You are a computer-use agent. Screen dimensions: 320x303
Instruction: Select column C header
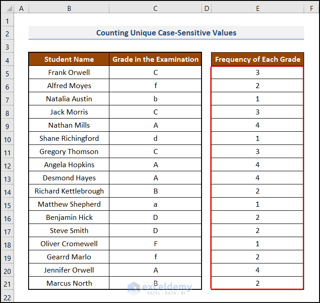point(155,8)
